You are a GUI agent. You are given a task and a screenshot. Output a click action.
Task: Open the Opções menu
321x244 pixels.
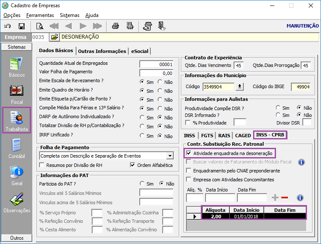pyautogui.click(x=12, y=15)
